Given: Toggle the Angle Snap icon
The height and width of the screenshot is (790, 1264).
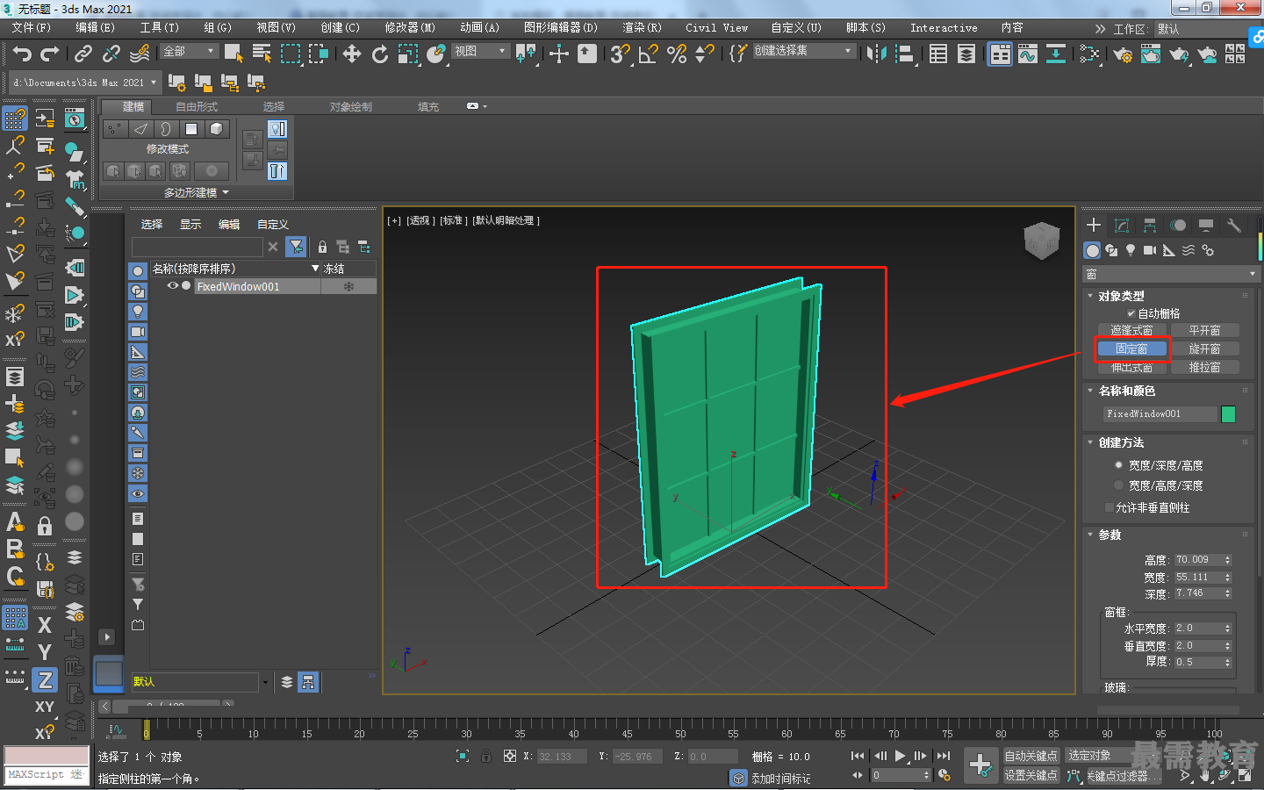Looking at the screenshot, I should (x=649, y=54).
